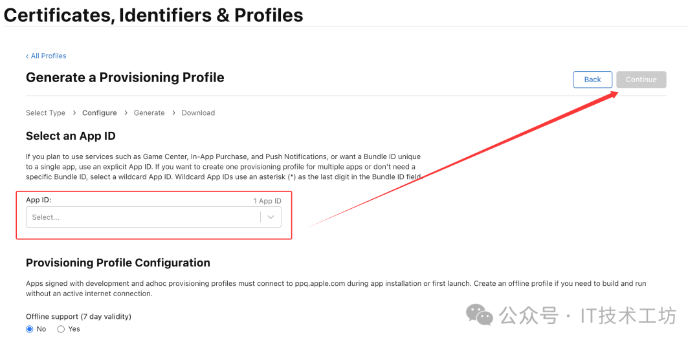699x344 pixels.
Task: Click the Generate a Provisioning Profile title
Action: [125, 78]
